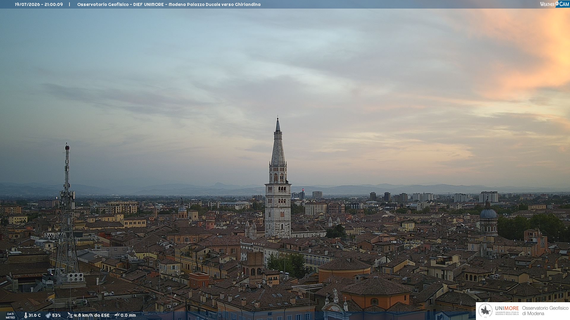Click the DATI METEO label

pos(10,316)
